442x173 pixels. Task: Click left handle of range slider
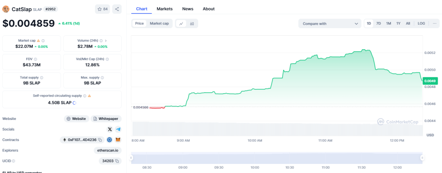(131, 158)
